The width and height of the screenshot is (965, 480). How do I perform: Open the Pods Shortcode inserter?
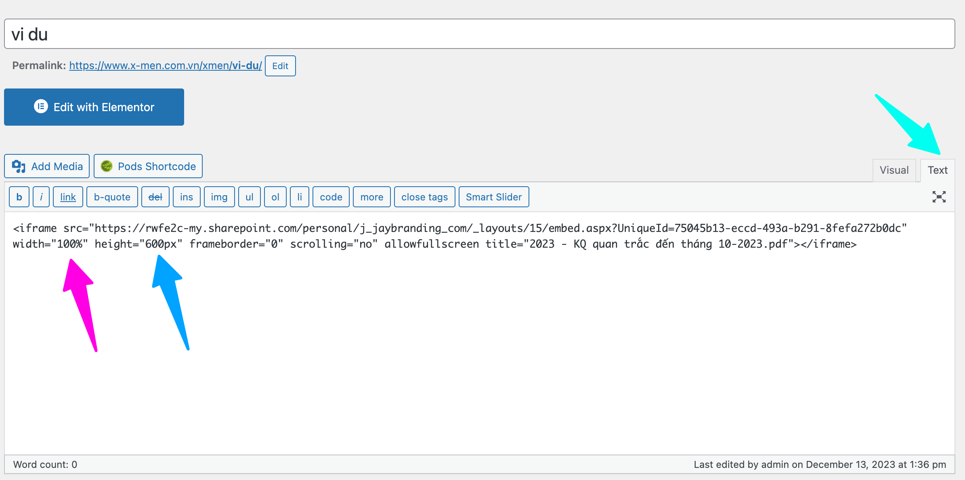tap(148, 166)
